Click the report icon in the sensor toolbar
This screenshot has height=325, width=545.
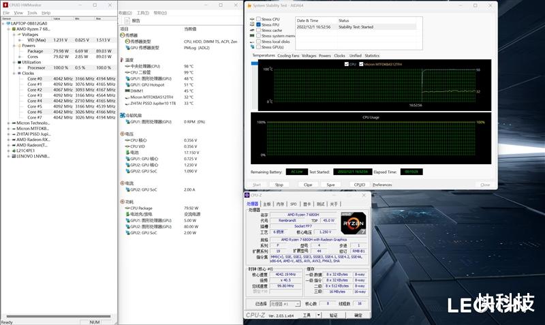tap(125, 20)
